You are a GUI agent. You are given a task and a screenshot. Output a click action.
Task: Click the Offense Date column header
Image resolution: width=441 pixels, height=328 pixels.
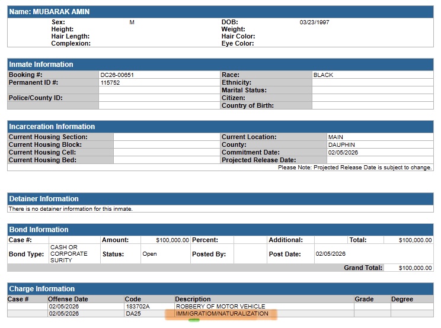(68, 299)
